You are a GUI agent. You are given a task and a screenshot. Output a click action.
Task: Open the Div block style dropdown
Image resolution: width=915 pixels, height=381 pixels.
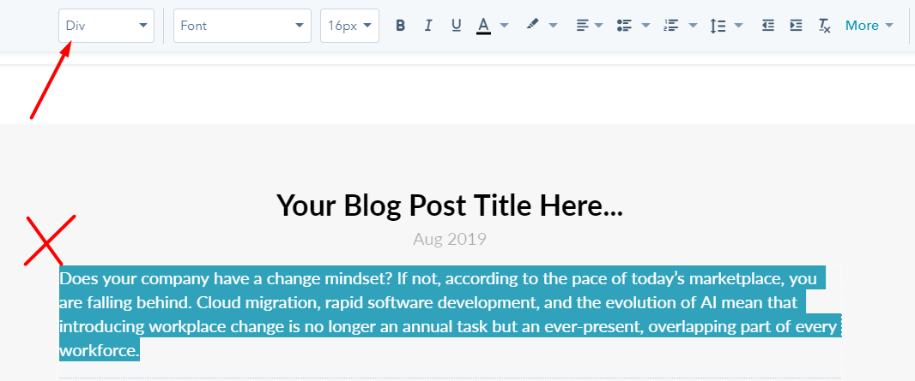point(106,26)
